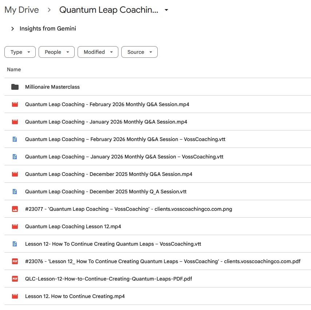Click the video icon for Quantum Leap Coaching Lesson 12.mp4
The height and width of the screenshot is (310, 311).
coord(15,226)
